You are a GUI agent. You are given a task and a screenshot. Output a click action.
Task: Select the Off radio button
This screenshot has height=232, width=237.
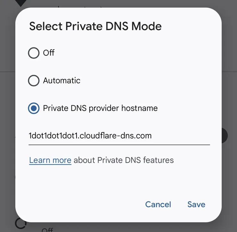tap(34, 53)
